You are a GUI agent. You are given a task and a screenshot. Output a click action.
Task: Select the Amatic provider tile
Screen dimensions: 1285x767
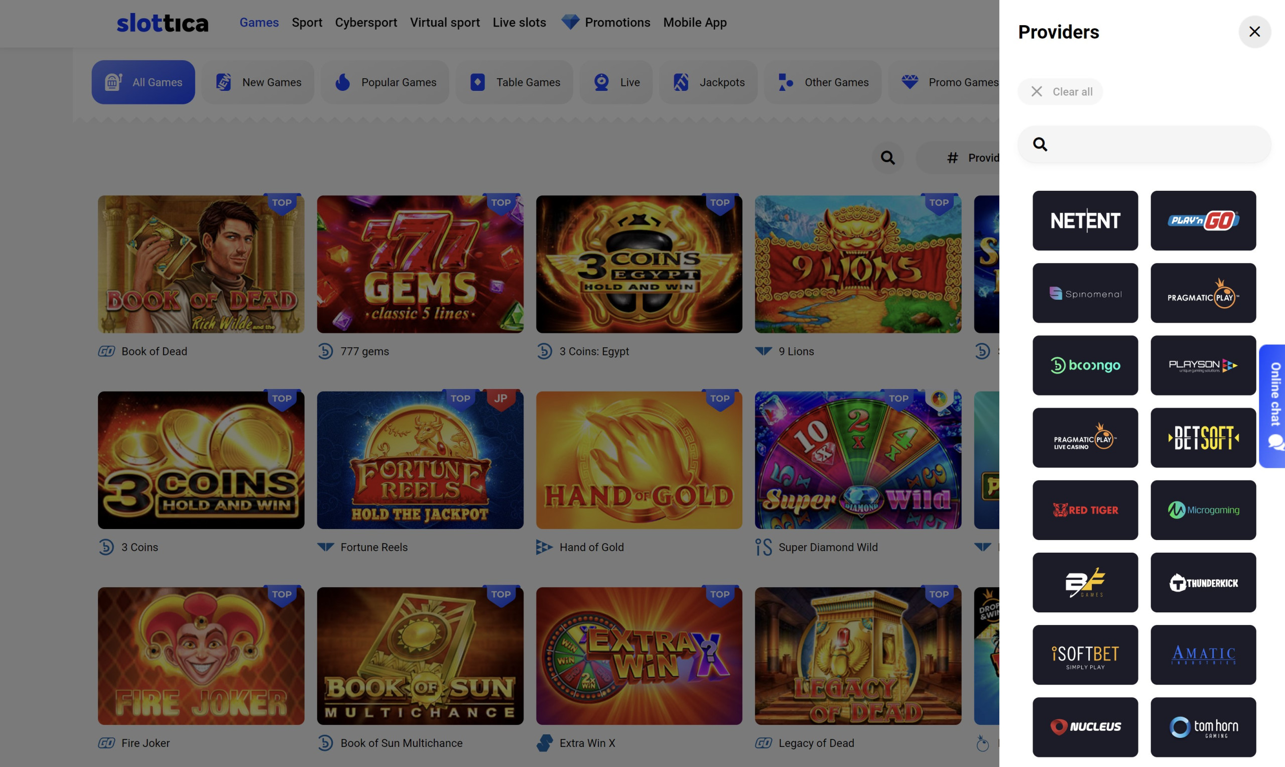[1203, 655]
